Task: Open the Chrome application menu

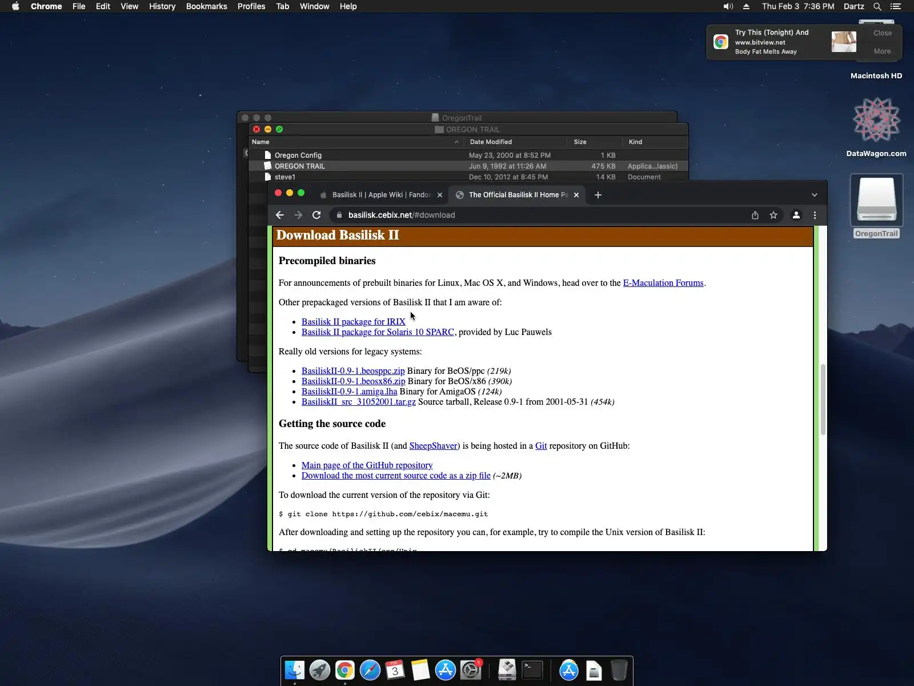Action: click(46, 6)
